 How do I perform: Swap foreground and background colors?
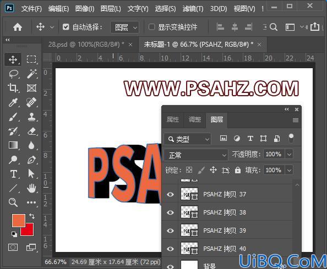32,216
